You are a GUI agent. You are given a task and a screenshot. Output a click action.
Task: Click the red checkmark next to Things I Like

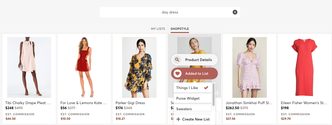[x=206, y=87]
